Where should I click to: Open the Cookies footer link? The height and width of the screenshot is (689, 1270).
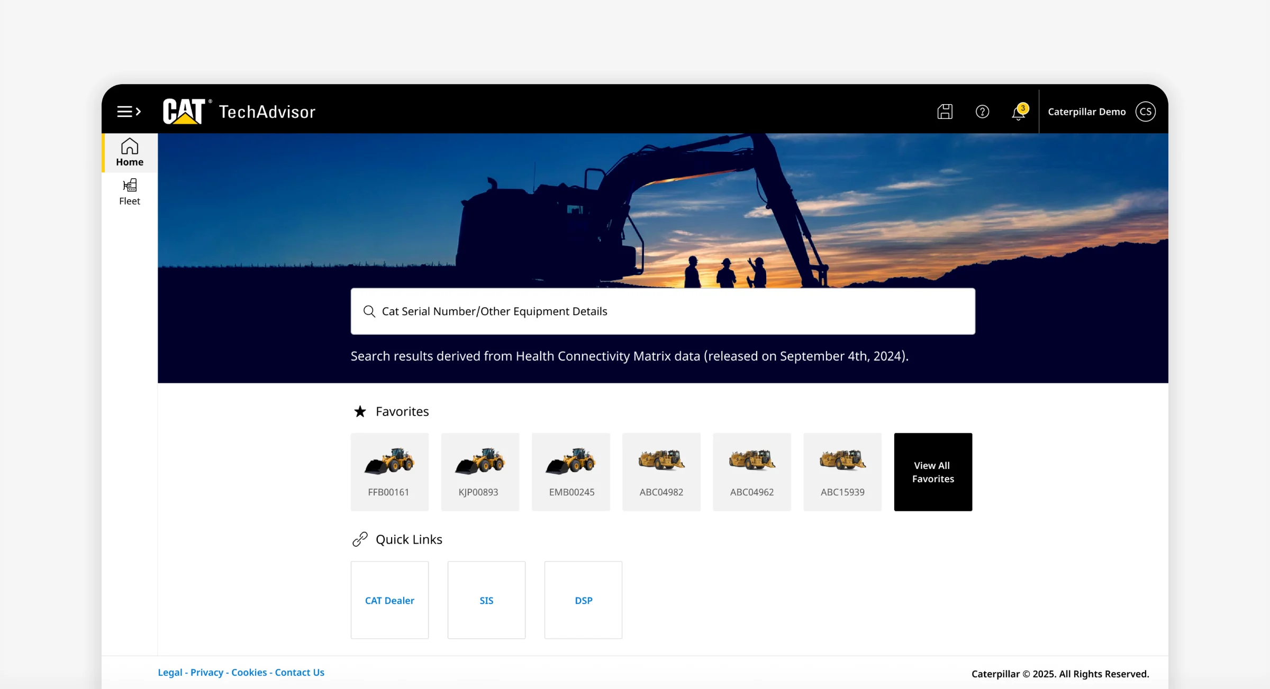click(x=249, y=673)
